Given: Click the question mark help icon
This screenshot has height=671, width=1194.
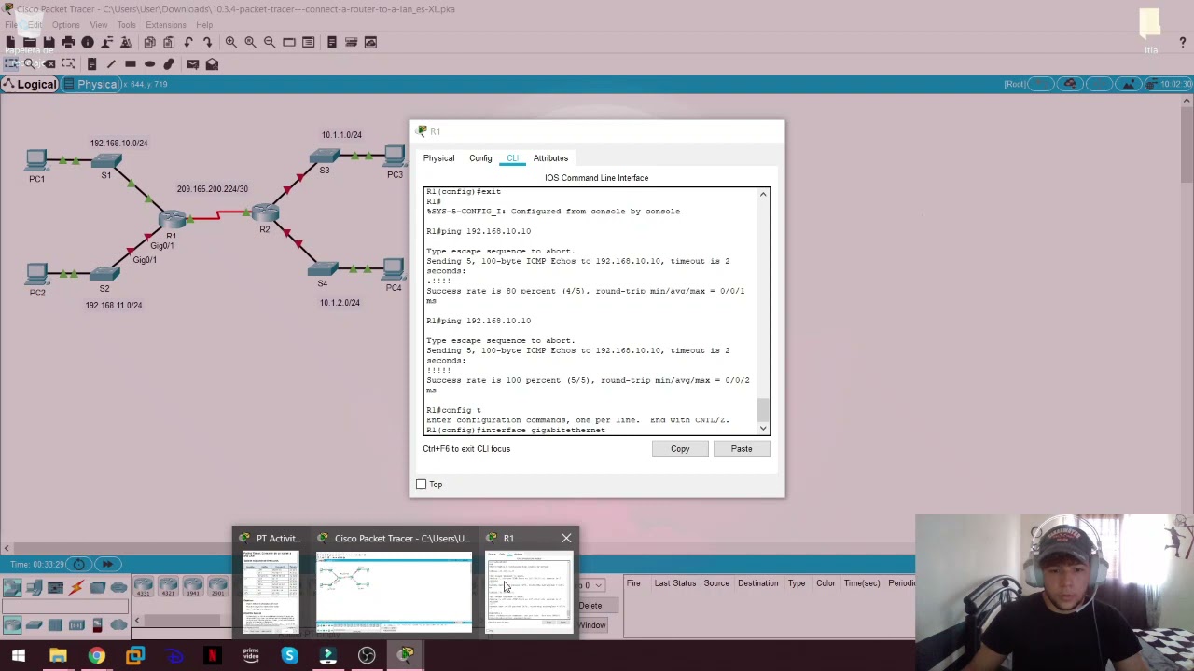Looking at the screenshot, I should [x=1182, y=42].
